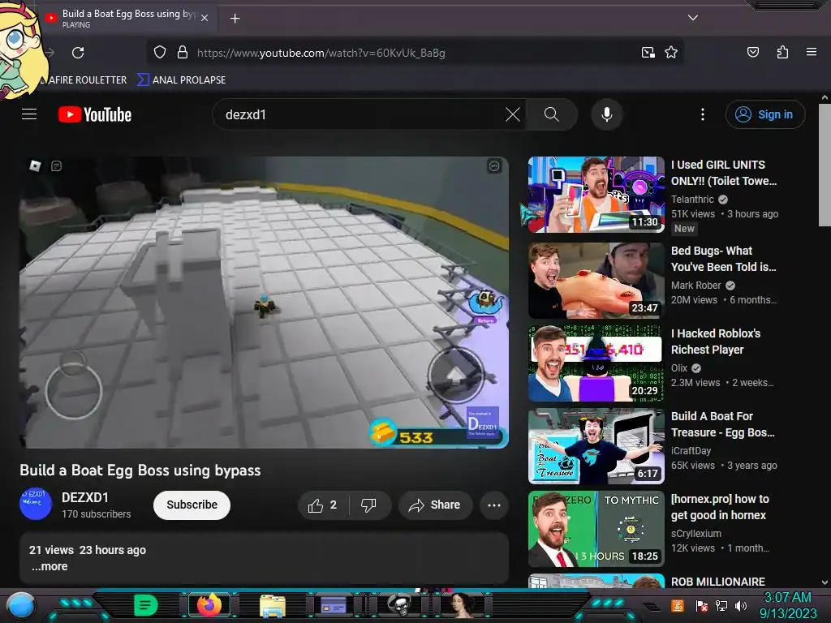The height and width of the screenshot is (623, 831).
Task: Subscribe to DEZXD1 channel
Action: [x=192, y=505]
